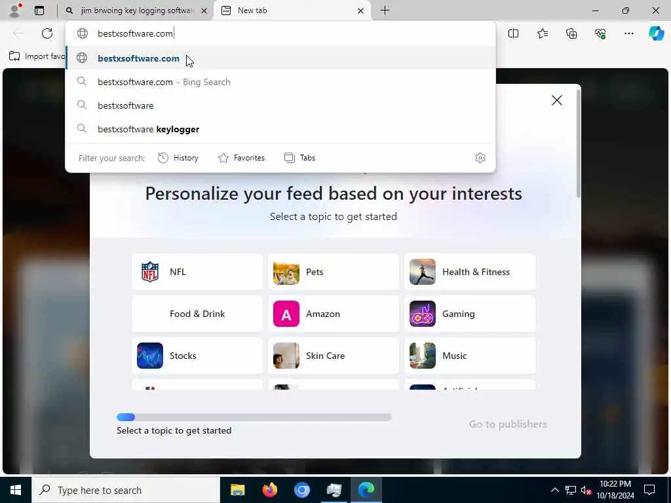The image size is (671, 503).
Task: Open the Favorites star-list icon
Action: (542, 33)
